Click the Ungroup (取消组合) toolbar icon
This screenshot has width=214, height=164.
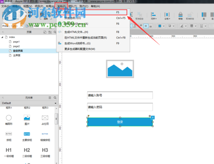[140, 16]
